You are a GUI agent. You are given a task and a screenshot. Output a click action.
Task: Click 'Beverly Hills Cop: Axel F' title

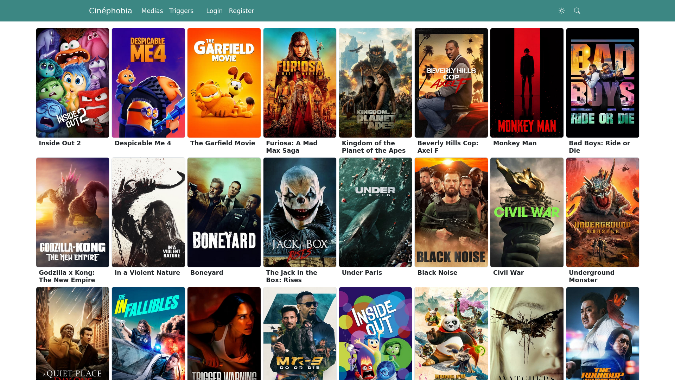448,147
